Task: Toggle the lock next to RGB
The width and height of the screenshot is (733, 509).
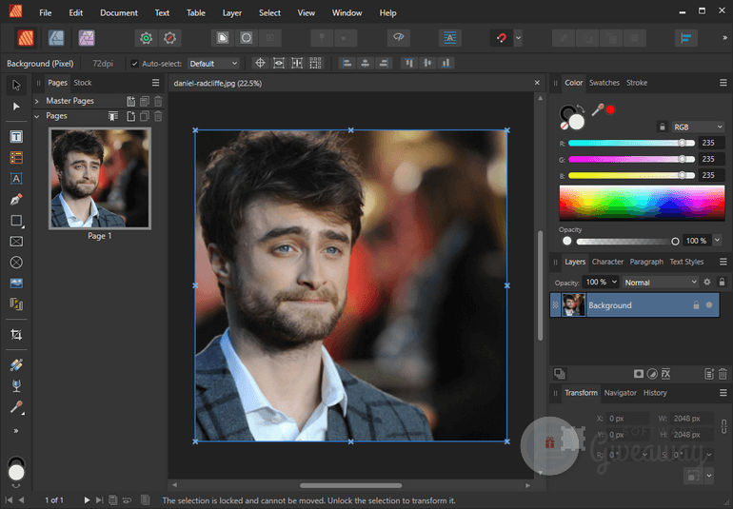Action: [662, 127]
